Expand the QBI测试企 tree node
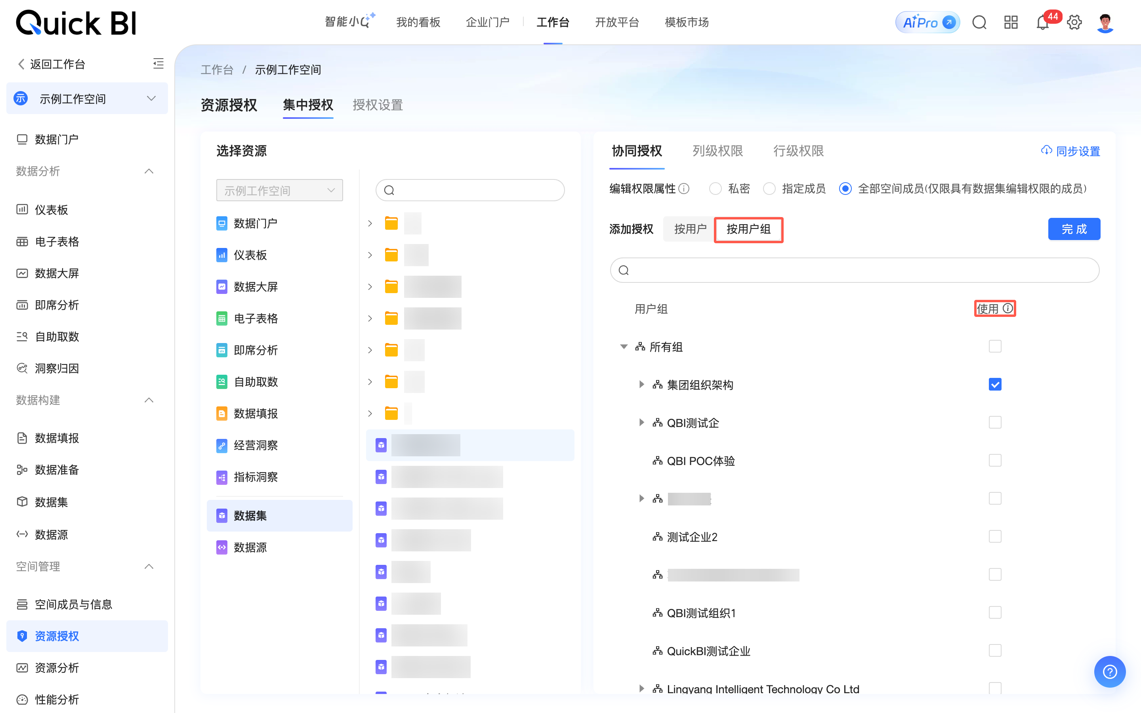The image size is (1141, 713). 641,423
